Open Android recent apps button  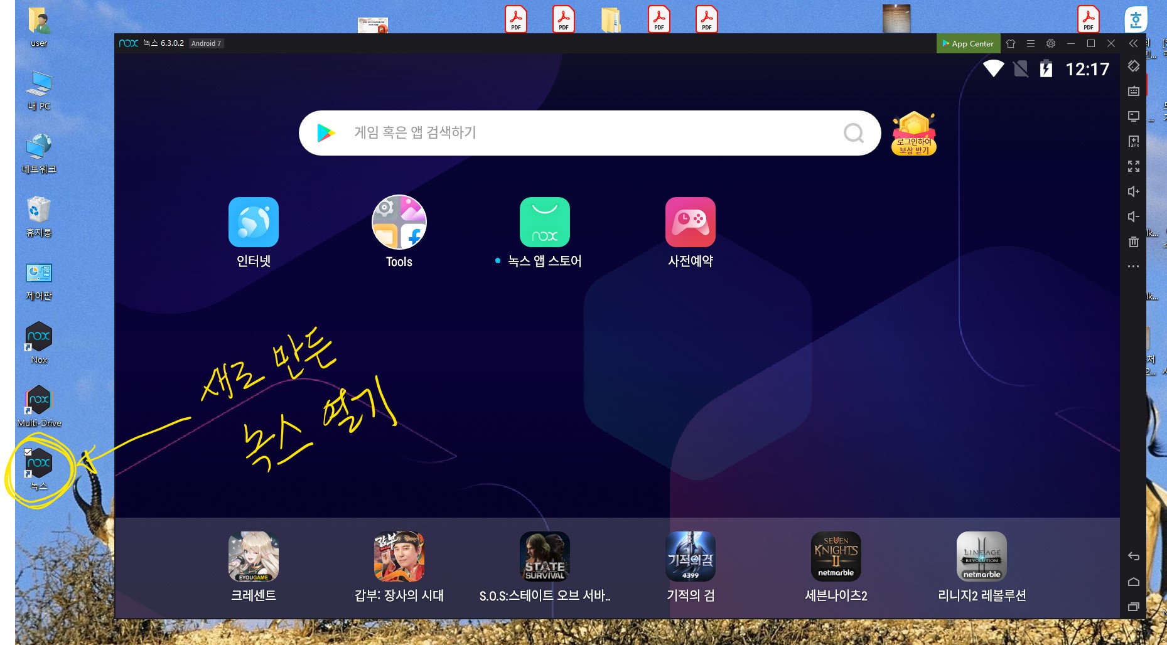pos(1134,607)
